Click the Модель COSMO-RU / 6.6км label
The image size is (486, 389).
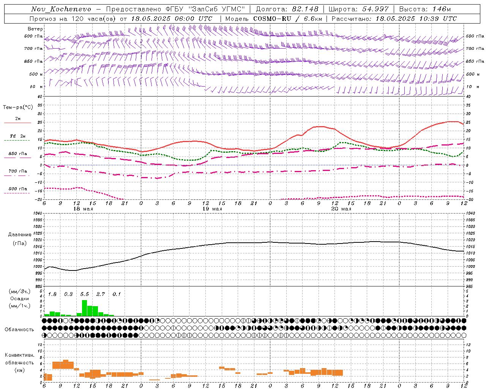274,19
